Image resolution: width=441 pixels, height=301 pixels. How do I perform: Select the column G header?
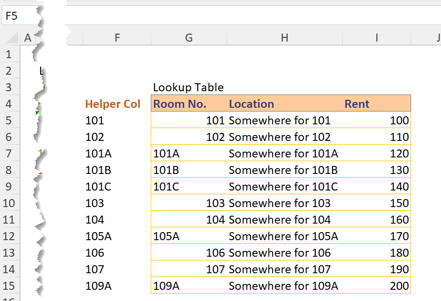click(x=188, y=37)
